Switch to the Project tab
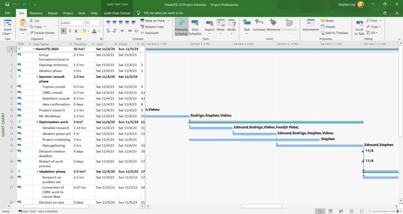The width and height of the screenshot is (403, 214). 68,13
